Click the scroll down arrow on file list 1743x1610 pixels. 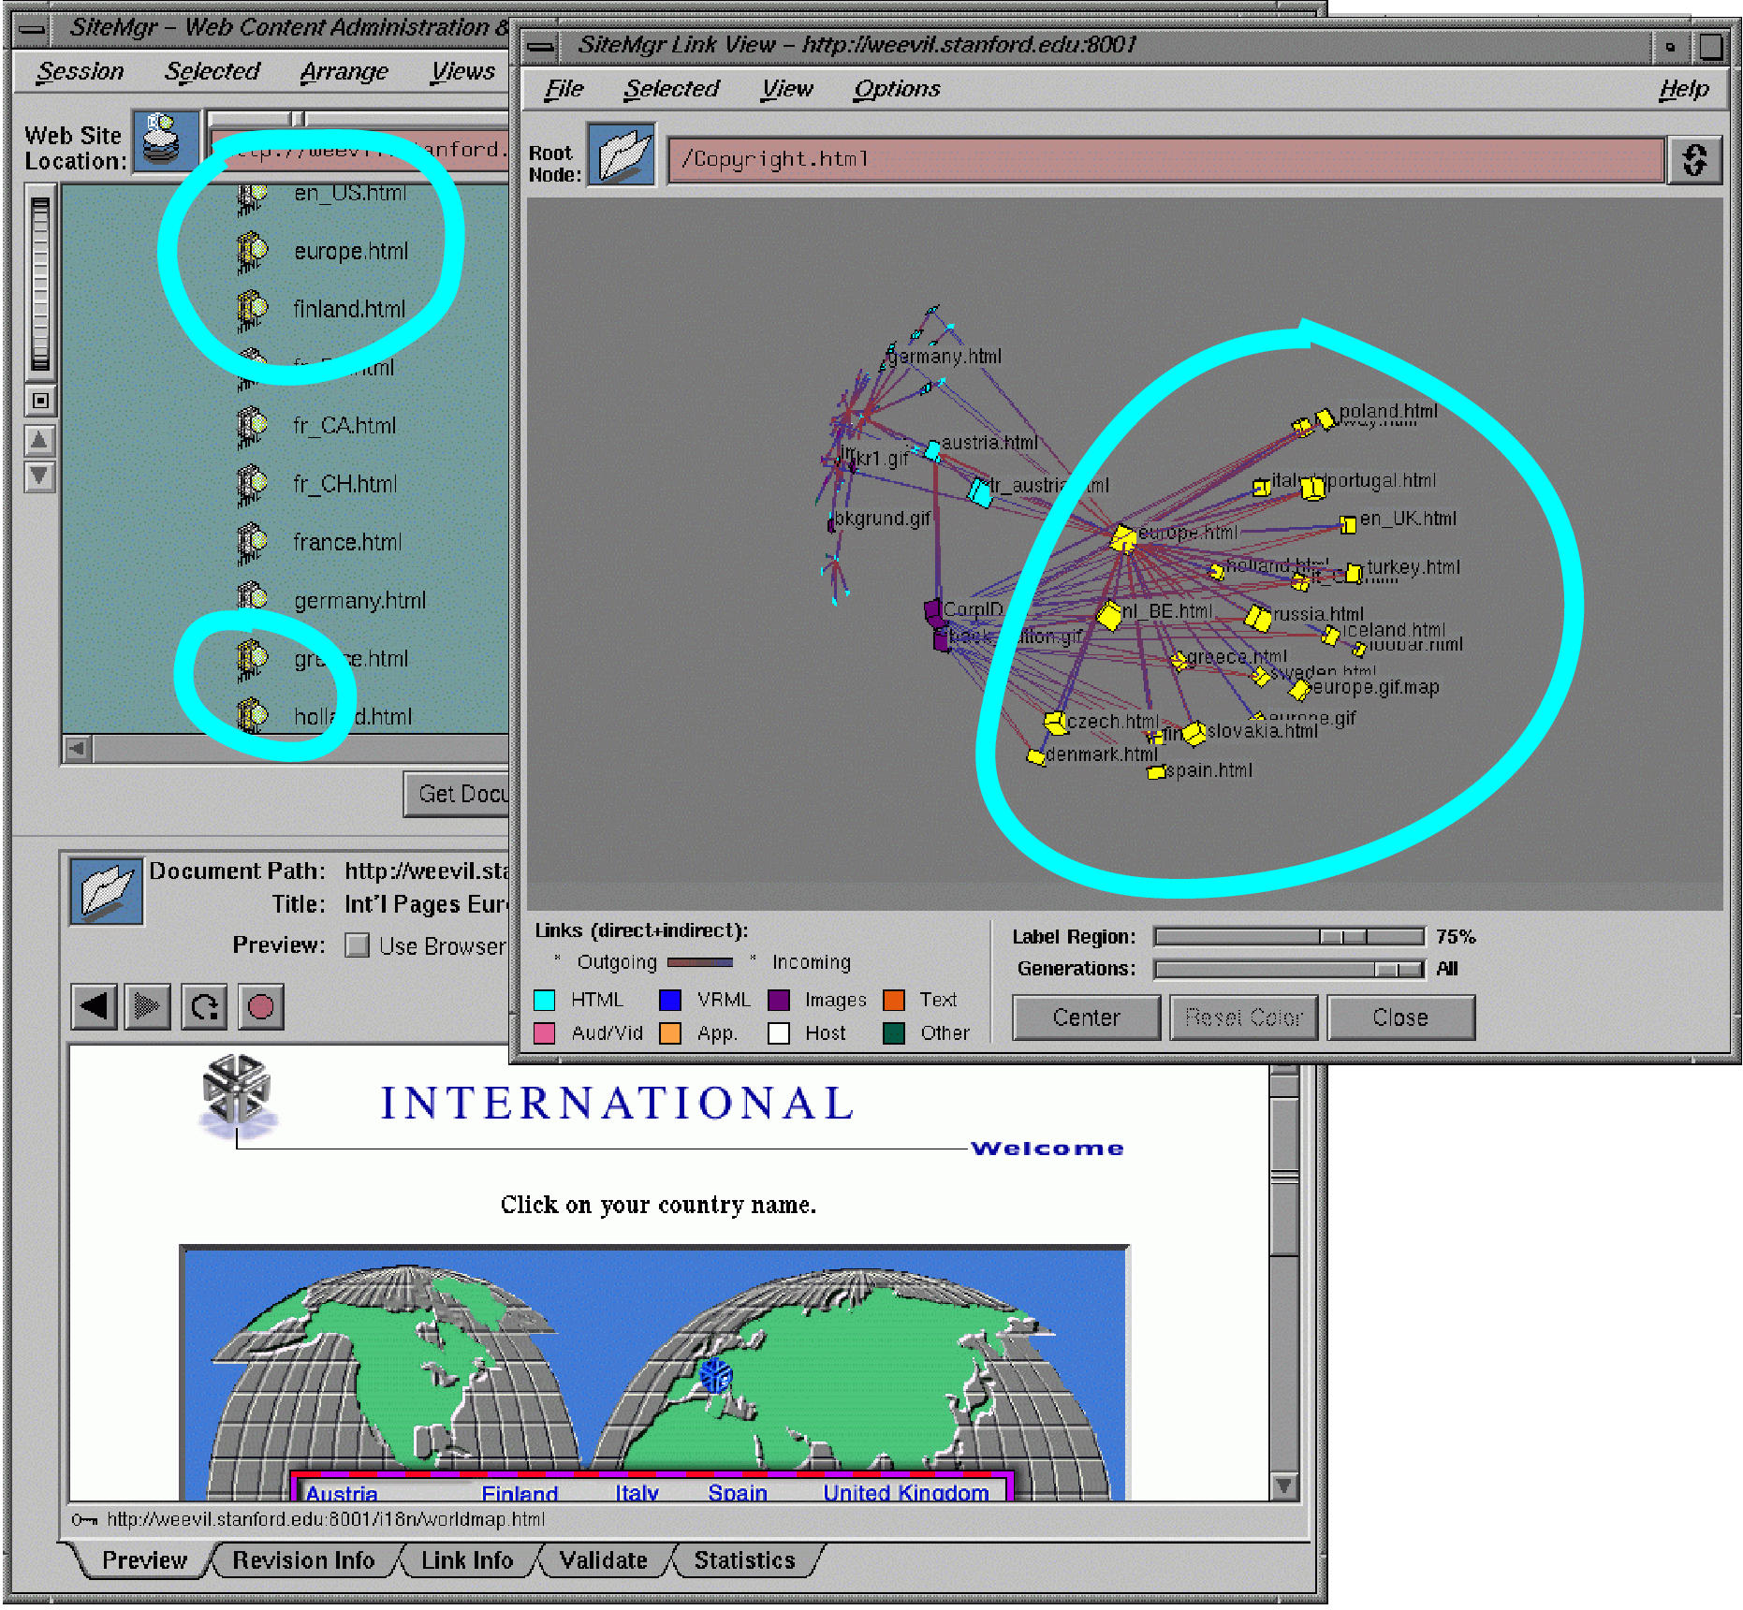39,476
